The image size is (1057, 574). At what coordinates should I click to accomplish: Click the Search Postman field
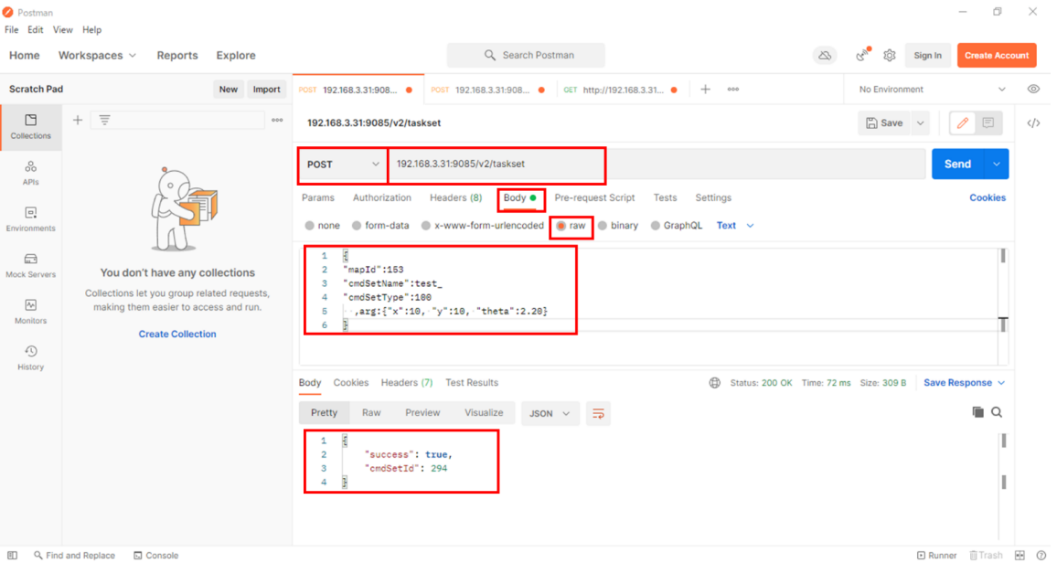click(526, 56)
